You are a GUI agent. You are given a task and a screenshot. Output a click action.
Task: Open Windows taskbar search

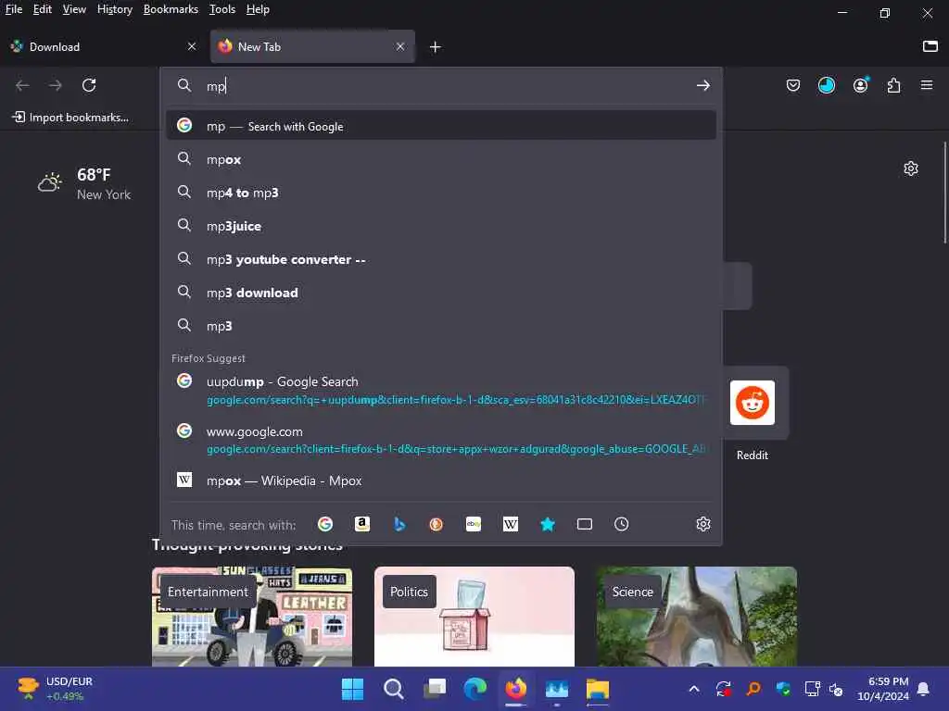pos(393,689)
